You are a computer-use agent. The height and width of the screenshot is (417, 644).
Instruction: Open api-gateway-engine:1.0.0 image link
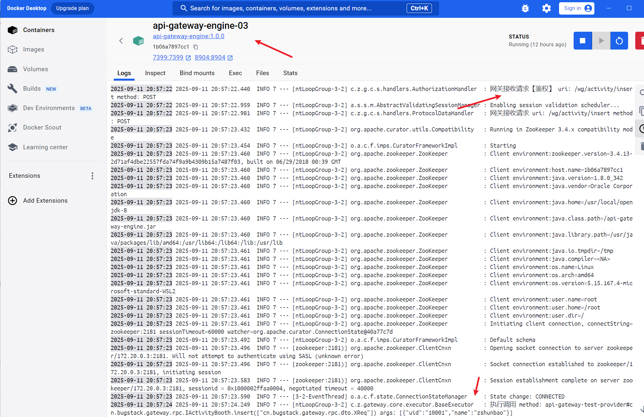coord(188,36)
